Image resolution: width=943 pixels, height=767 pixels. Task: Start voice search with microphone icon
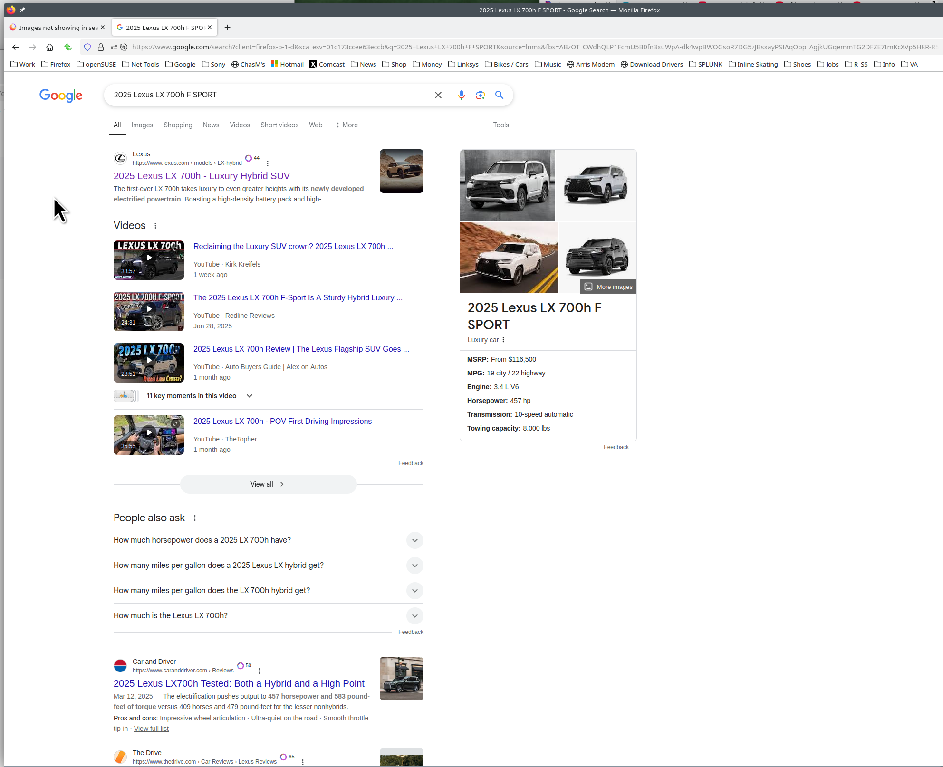pyautogui.click(x=461, y=95)
